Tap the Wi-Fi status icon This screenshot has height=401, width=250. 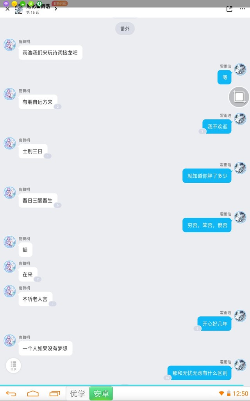click(221, 393)
